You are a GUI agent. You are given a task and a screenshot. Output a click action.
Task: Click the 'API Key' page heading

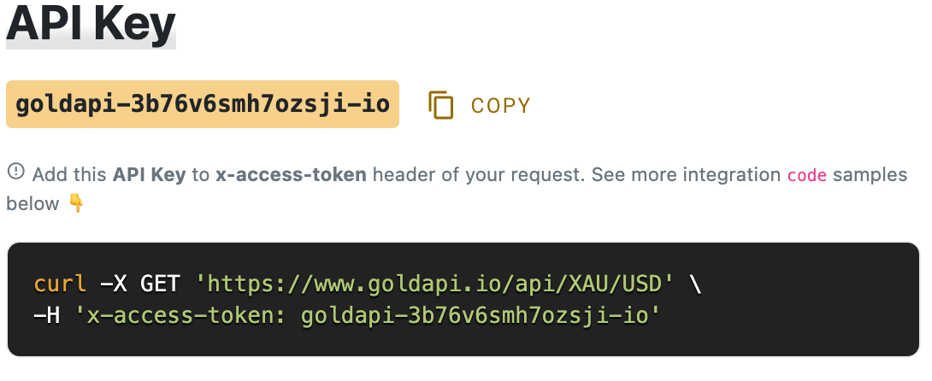pyautogui.click(x=91, y=25)
